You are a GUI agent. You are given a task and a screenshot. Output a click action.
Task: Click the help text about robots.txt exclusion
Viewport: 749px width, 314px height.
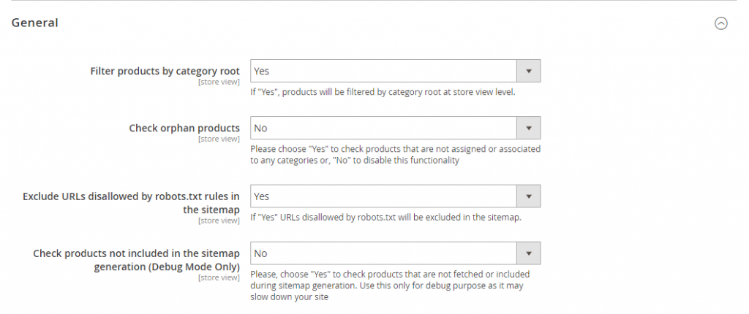(385, 217)
